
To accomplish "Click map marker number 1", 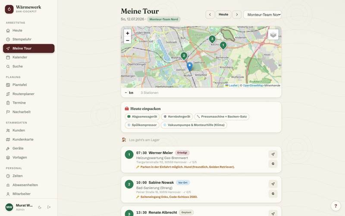I will (x=223, y=46).
